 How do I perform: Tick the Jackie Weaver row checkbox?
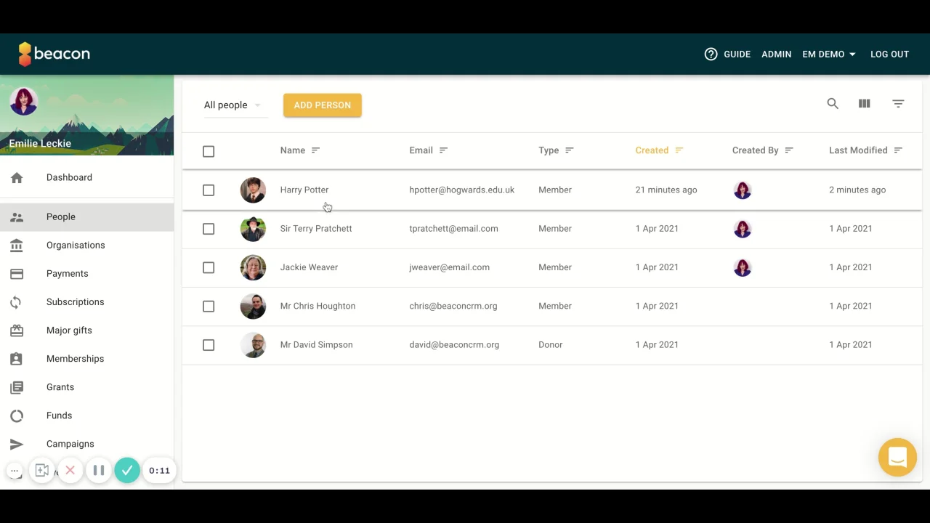click(x=209, y=267)
